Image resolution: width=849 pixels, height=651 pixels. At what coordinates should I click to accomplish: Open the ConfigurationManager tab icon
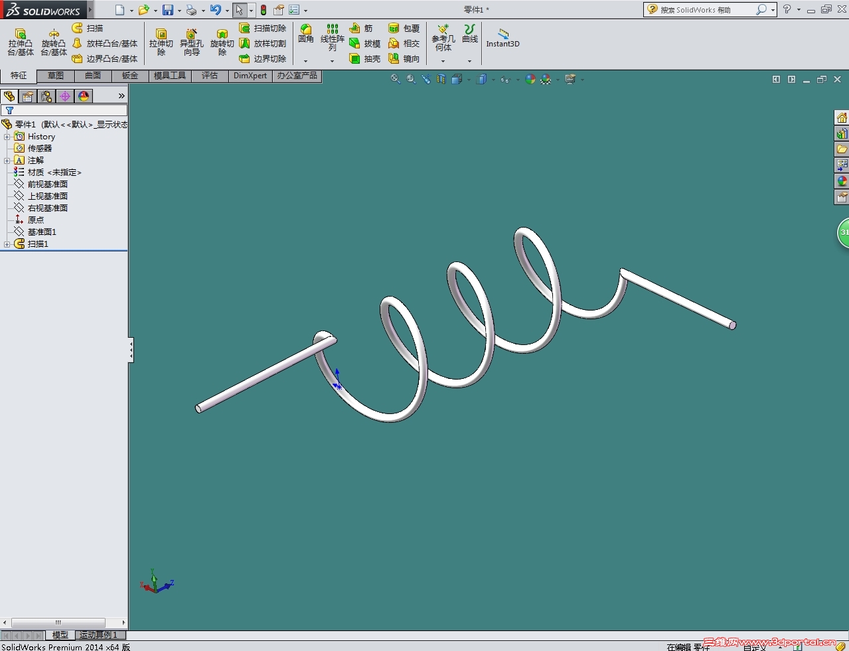pyautogui.click(x=46, y=96)
